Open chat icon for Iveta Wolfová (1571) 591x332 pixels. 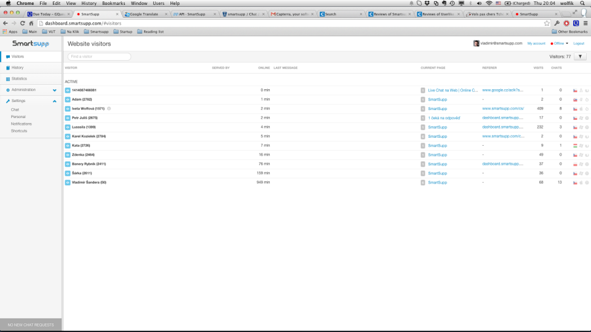[x=68, y=109]
